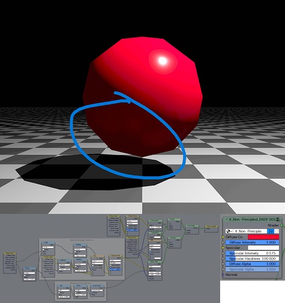Click the user count button showing 10
Image resolution: width=285 pixels, height=303 pixels.
coord(271,231)
